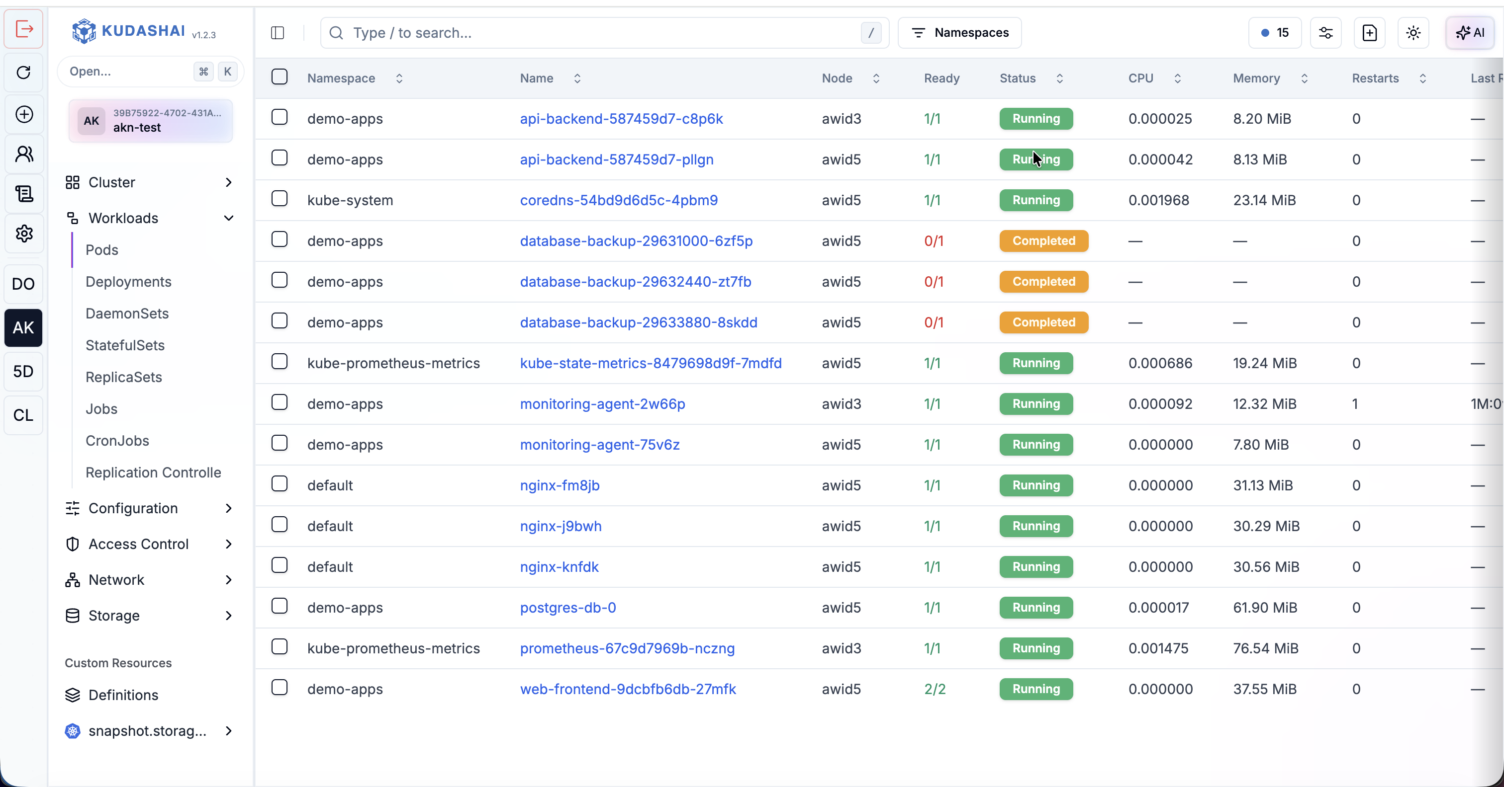Check the select-all header checkbox
The image size is (1504, 787).
click(x=280, y=77)
